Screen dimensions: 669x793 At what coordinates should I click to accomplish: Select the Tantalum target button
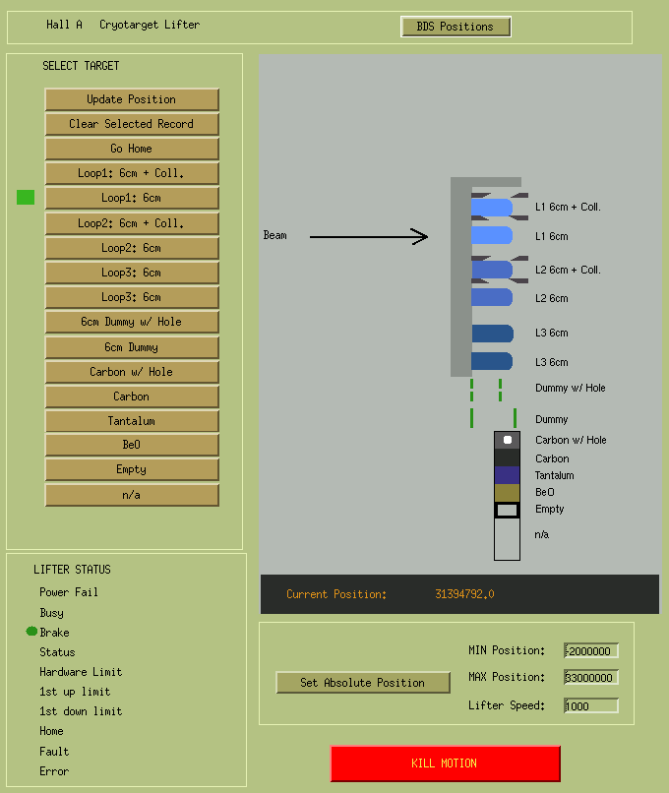[132, 421]
